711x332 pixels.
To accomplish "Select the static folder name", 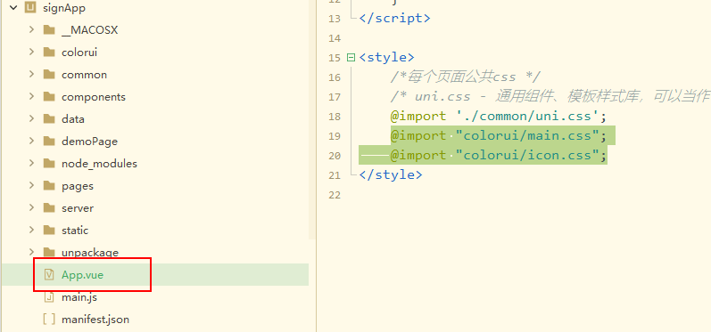I will (75, 230).
